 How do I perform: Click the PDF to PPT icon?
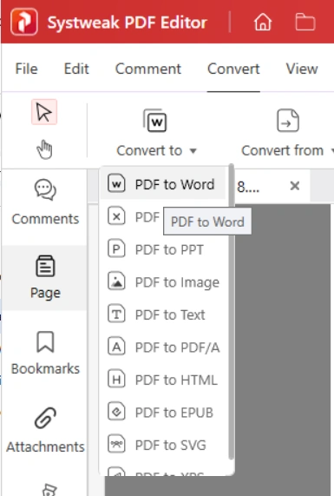(x=116, y=249)
